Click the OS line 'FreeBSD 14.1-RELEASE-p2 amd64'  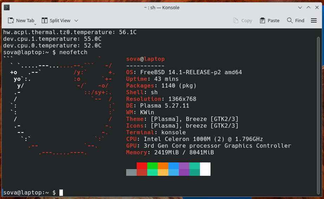point(191,72)
